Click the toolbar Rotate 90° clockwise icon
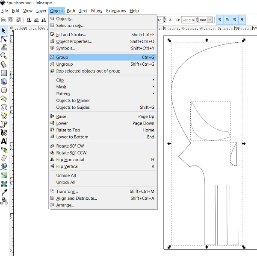This screenshot has width=257, height=256. pos(36,20)
